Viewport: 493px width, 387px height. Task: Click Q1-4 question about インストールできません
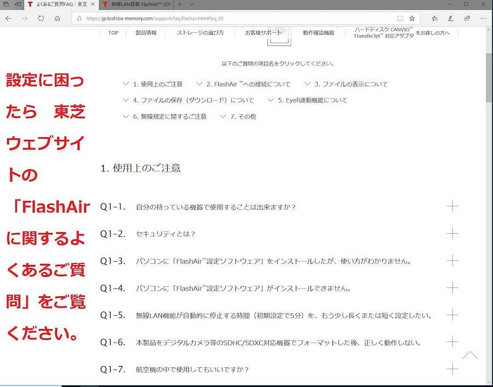(x=243, y=288)
